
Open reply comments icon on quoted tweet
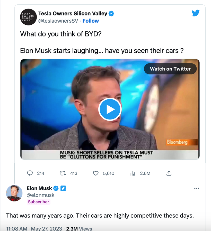30,173
